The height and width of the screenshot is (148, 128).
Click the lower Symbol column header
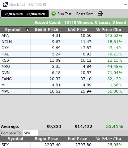15,139
